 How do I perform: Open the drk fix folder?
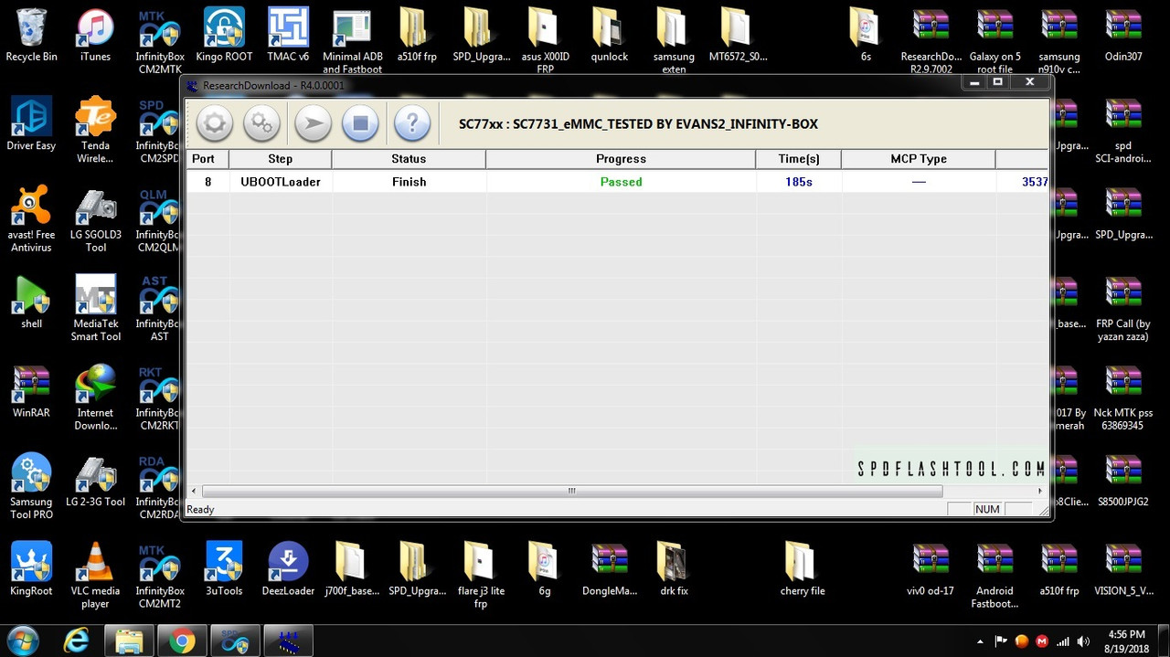click(673, 568)
